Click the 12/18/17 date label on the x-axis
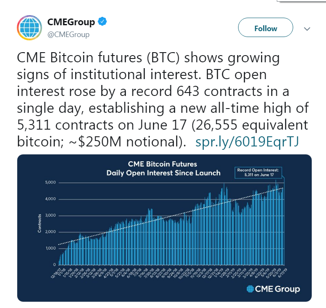Image resolution: width=326 pixels, height=308 pixels. 55,273
